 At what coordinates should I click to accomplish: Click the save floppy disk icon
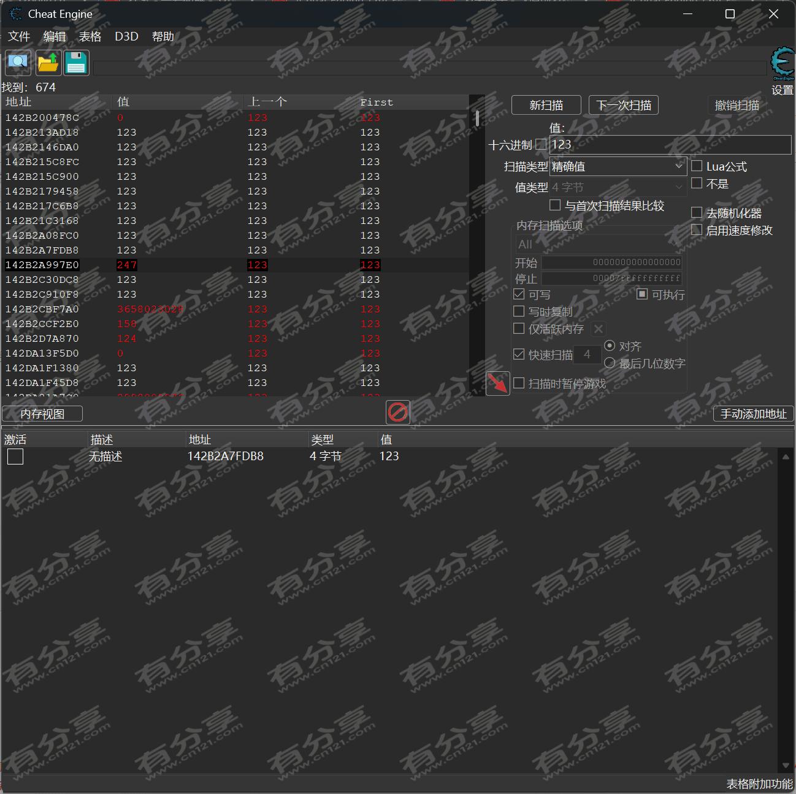click(x=76, y=63)
